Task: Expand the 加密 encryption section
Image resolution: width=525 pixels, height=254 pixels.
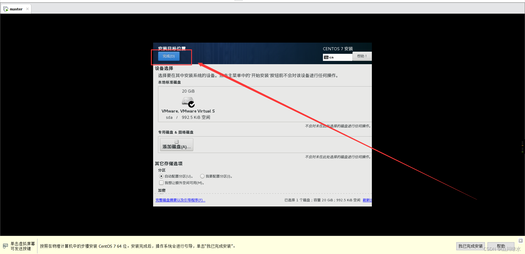Action: 162,190
